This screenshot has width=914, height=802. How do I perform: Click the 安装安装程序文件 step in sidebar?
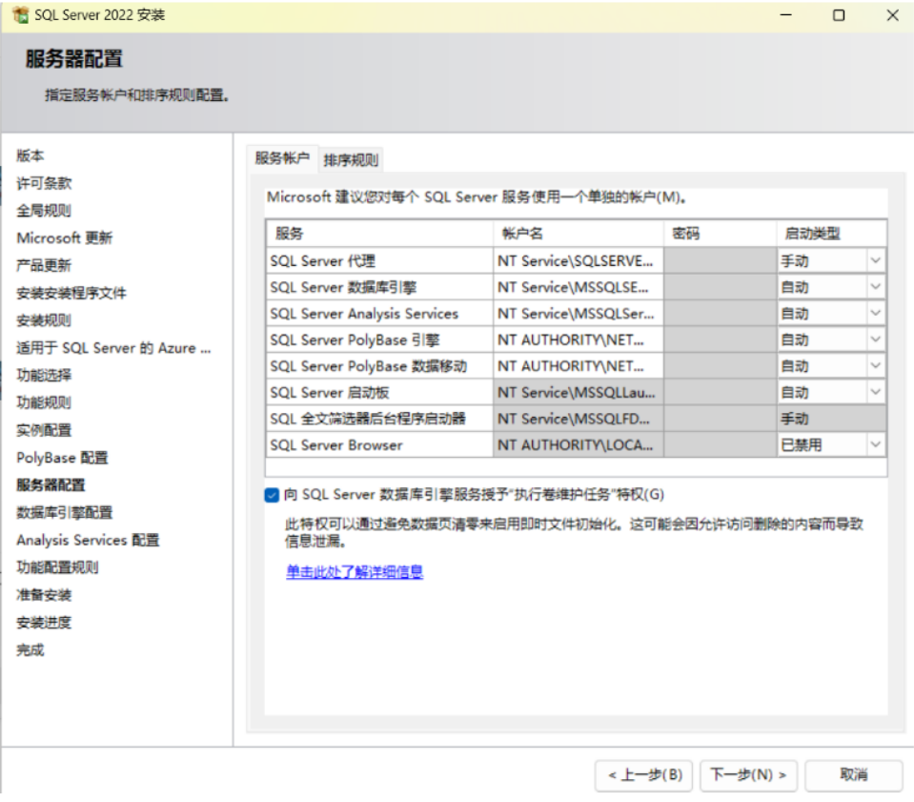[x=71, y=293]
